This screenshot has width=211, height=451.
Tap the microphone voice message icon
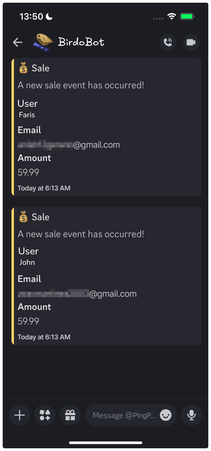click(x=191, y=415)
